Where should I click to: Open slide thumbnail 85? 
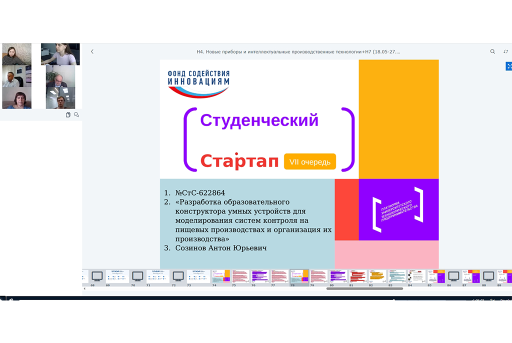436,276
